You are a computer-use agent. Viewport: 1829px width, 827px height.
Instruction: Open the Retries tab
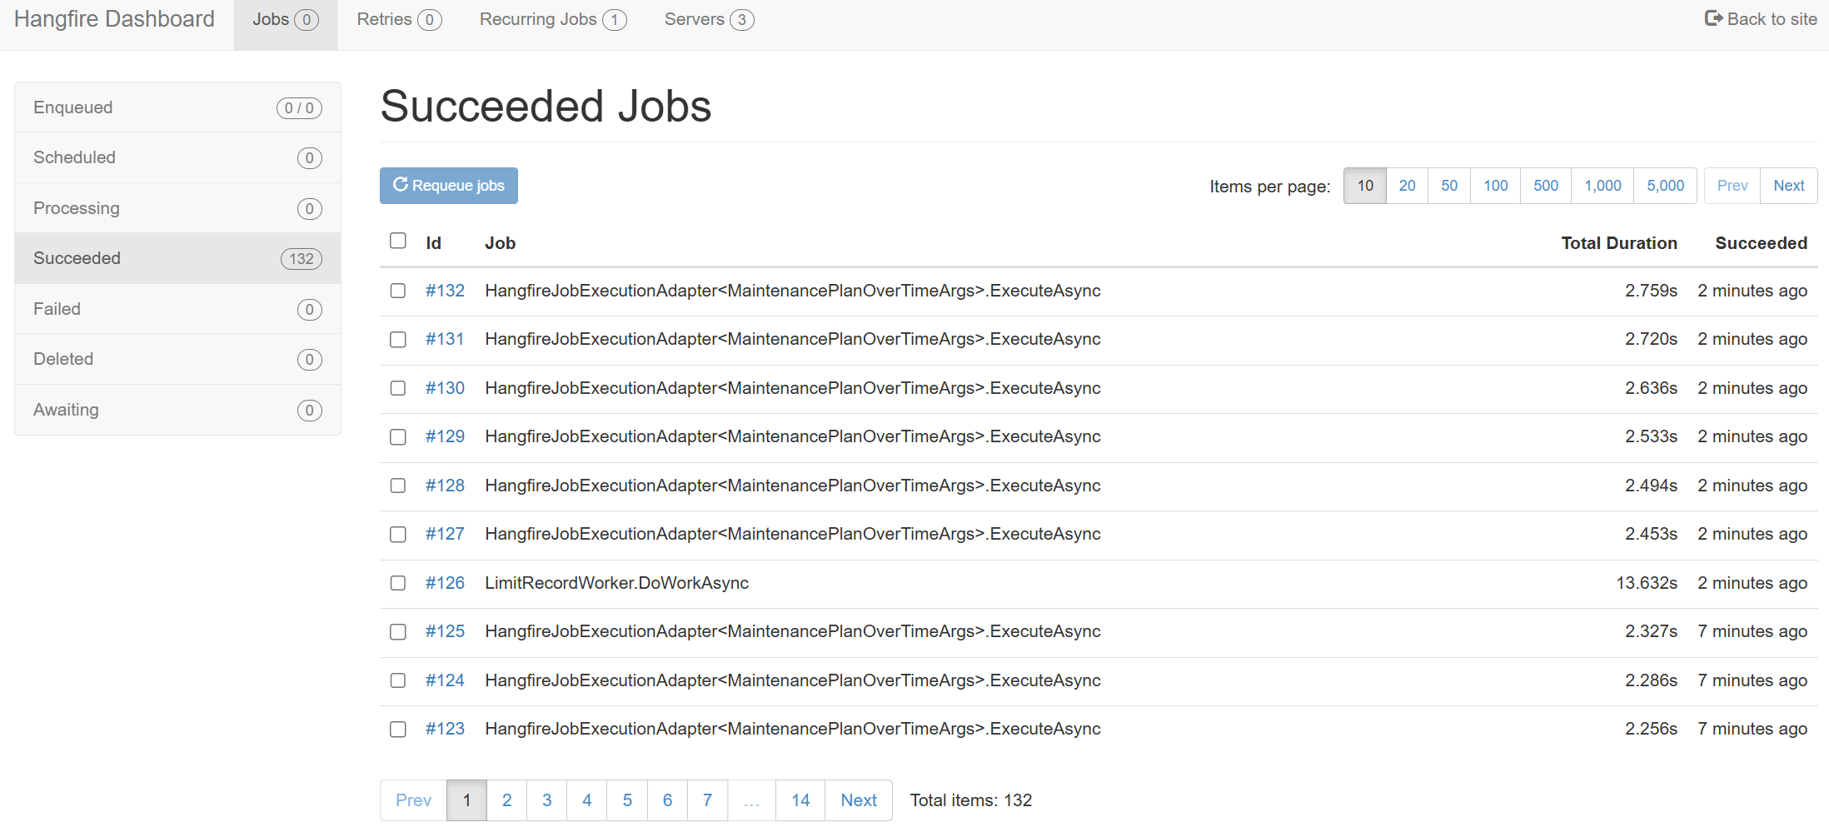coord(399,20)
